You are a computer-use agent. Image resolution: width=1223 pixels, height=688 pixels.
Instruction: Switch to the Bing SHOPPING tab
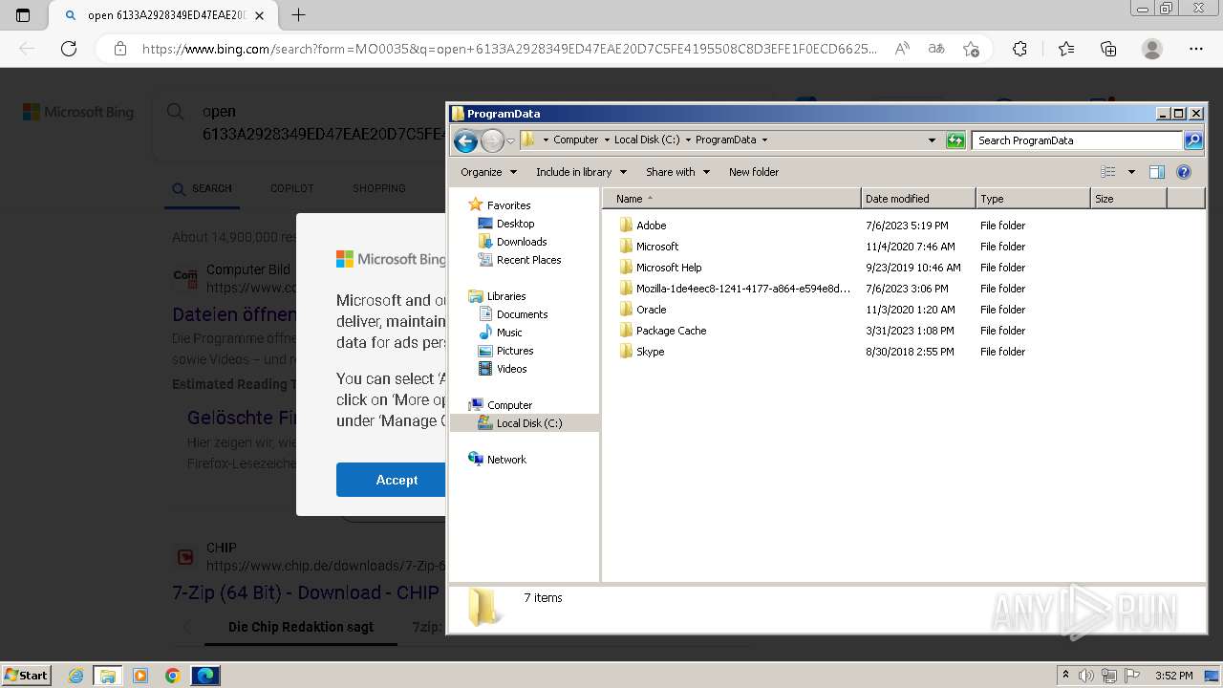point(379,188)
